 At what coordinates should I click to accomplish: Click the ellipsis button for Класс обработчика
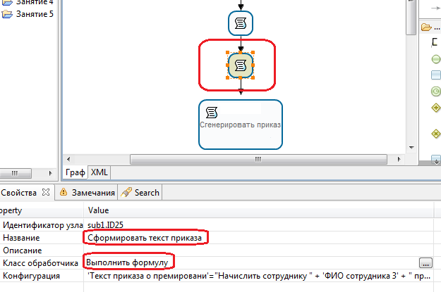tap(425, 262)
